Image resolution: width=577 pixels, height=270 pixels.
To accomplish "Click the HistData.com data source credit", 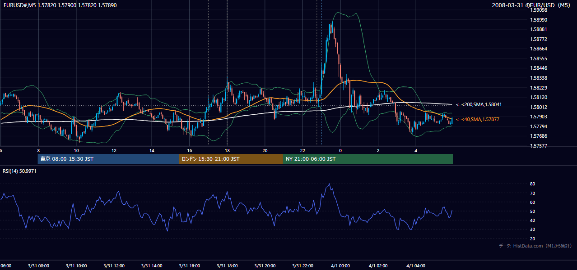I will pos(535,246).
